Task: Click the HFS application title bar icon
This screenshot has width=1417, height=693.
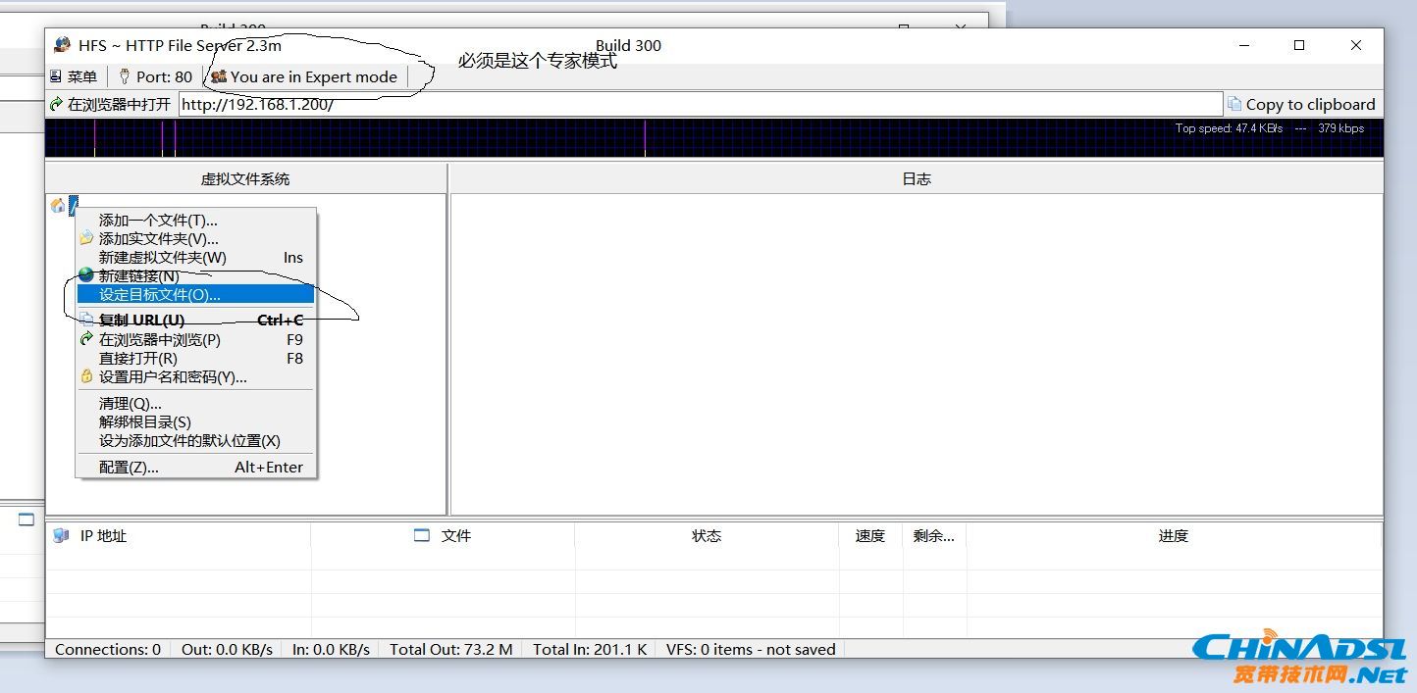Action: coord(63,45)
